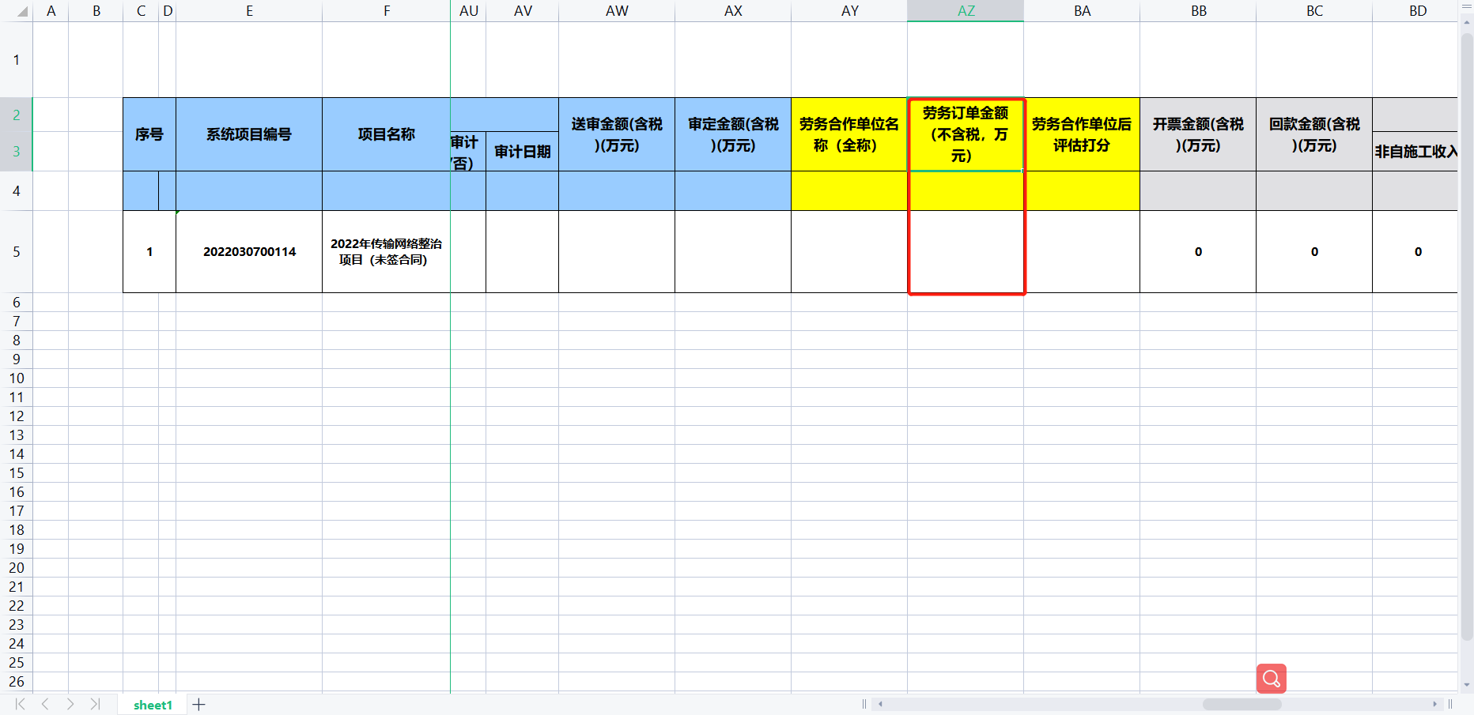Click the horizontal scrollbar left arrow
Image resolution: width=1474 pixels, height=715 pixels.
click(x=880, y=704)
